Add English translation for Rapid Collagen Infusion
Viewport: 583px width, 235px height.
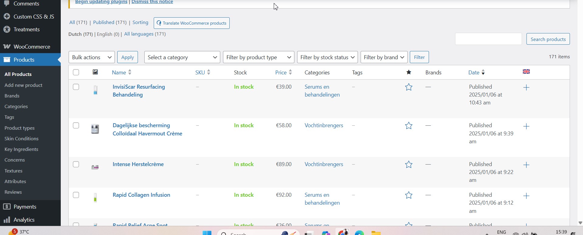click(x=526, y=196)
